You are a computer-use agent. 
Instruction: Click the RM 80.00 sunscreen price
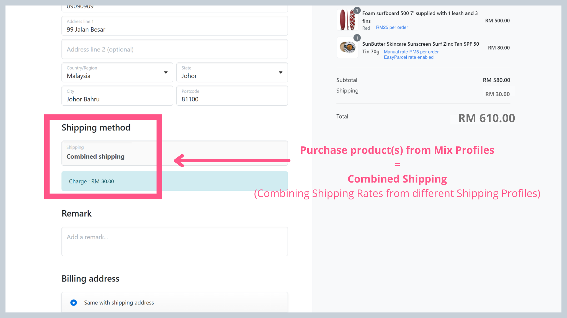coord(499,48)
